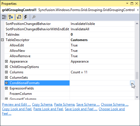Click the InvalidateAll value
The height and width of the screenshot is (126, 140).
pos(80,29)
